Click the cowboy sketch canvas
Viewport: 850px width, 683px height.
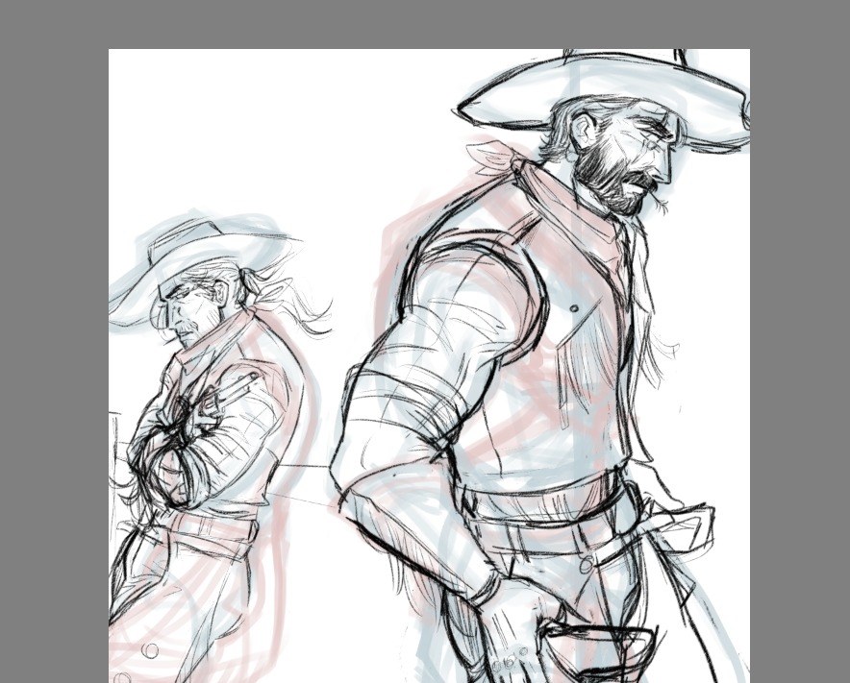[x=430, y=366]
